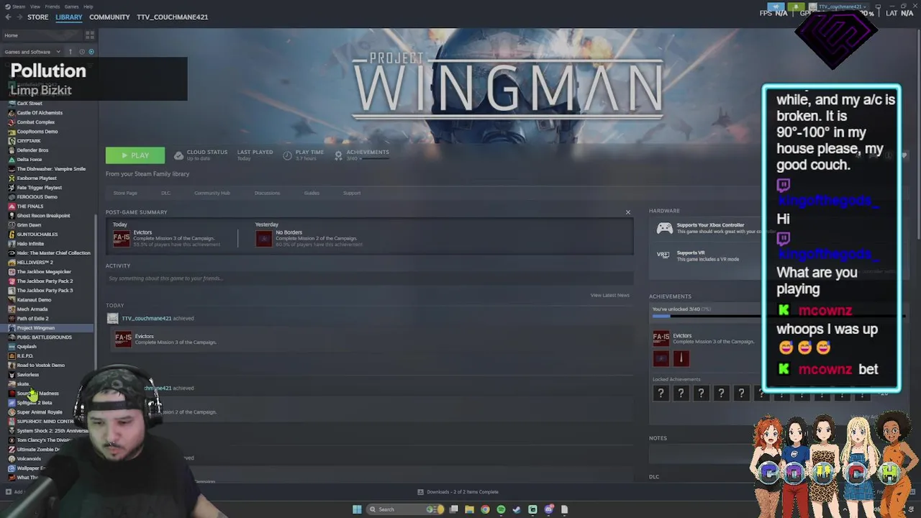
Task: Open the Support link
Action: tap(352, 193)
